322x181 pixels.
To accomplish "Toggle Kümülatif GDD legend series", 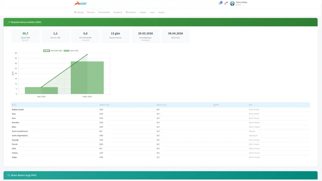I will coord(53,51).
